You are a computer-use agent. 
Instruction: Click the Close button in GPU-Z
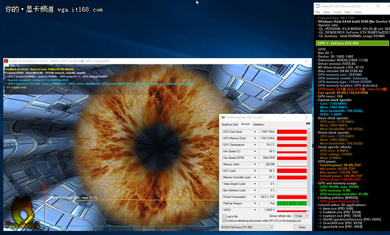coord(302,227)
